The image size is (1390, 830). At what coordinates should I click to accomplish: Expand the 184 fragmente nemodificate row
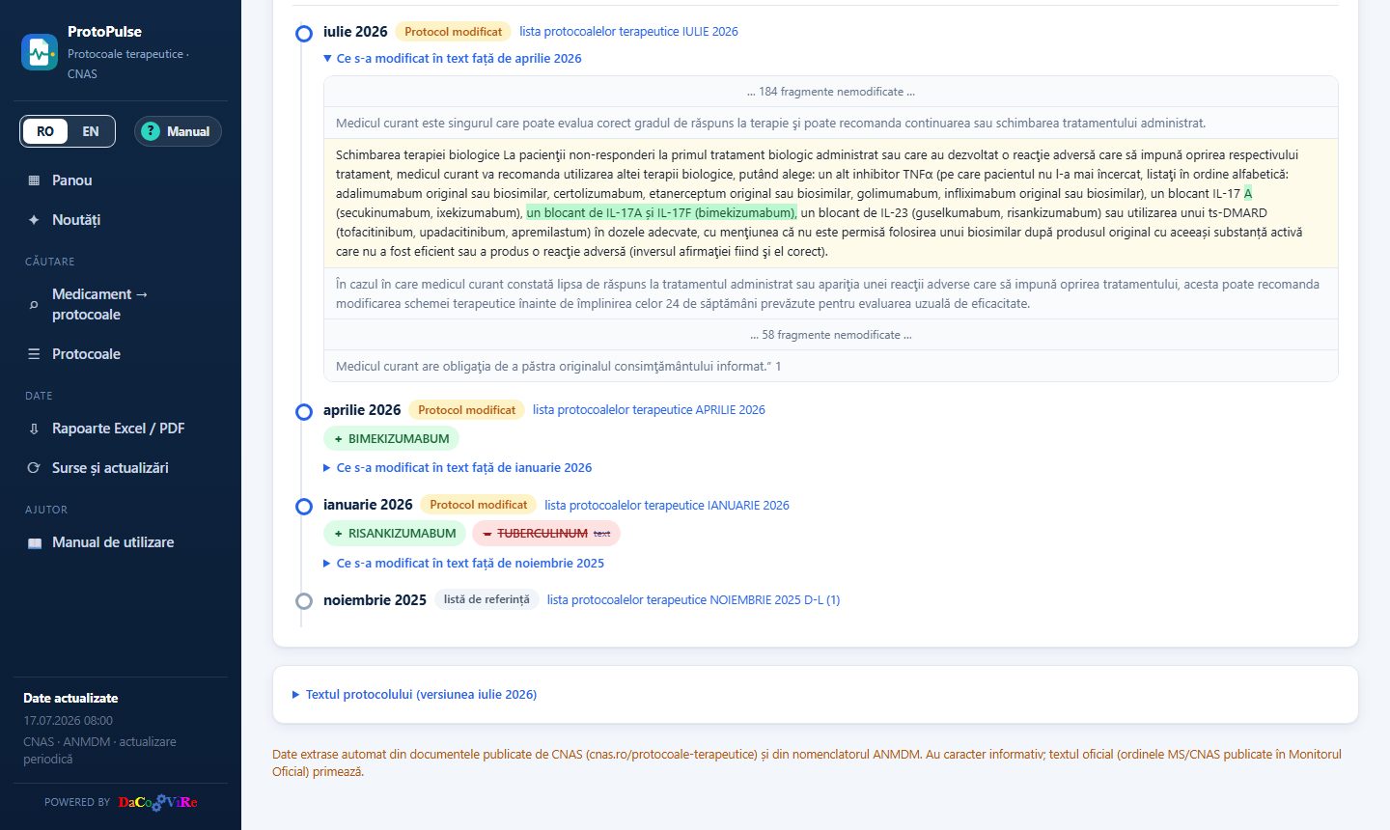coord(831,92)
